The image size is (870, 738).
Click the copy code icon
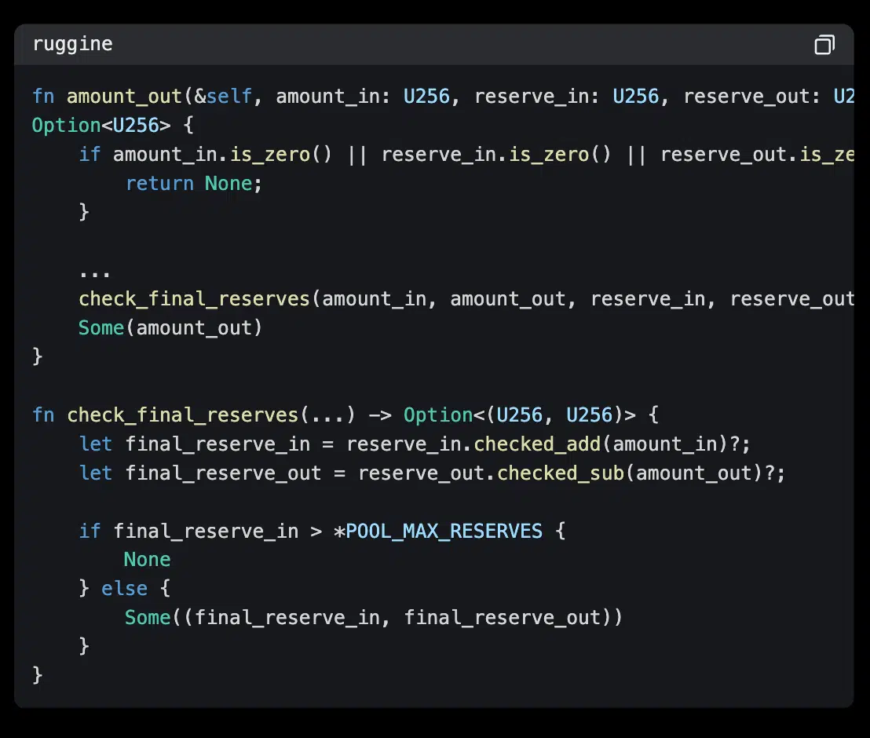[824, 45]
